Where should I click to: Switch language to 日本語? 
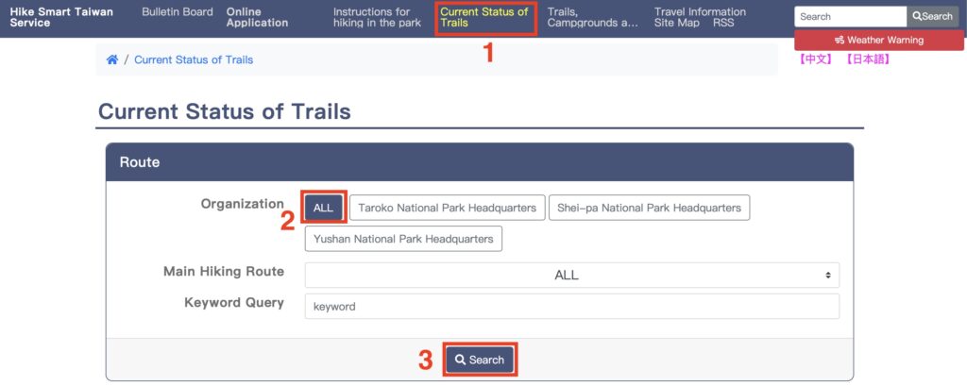point(867,59)
